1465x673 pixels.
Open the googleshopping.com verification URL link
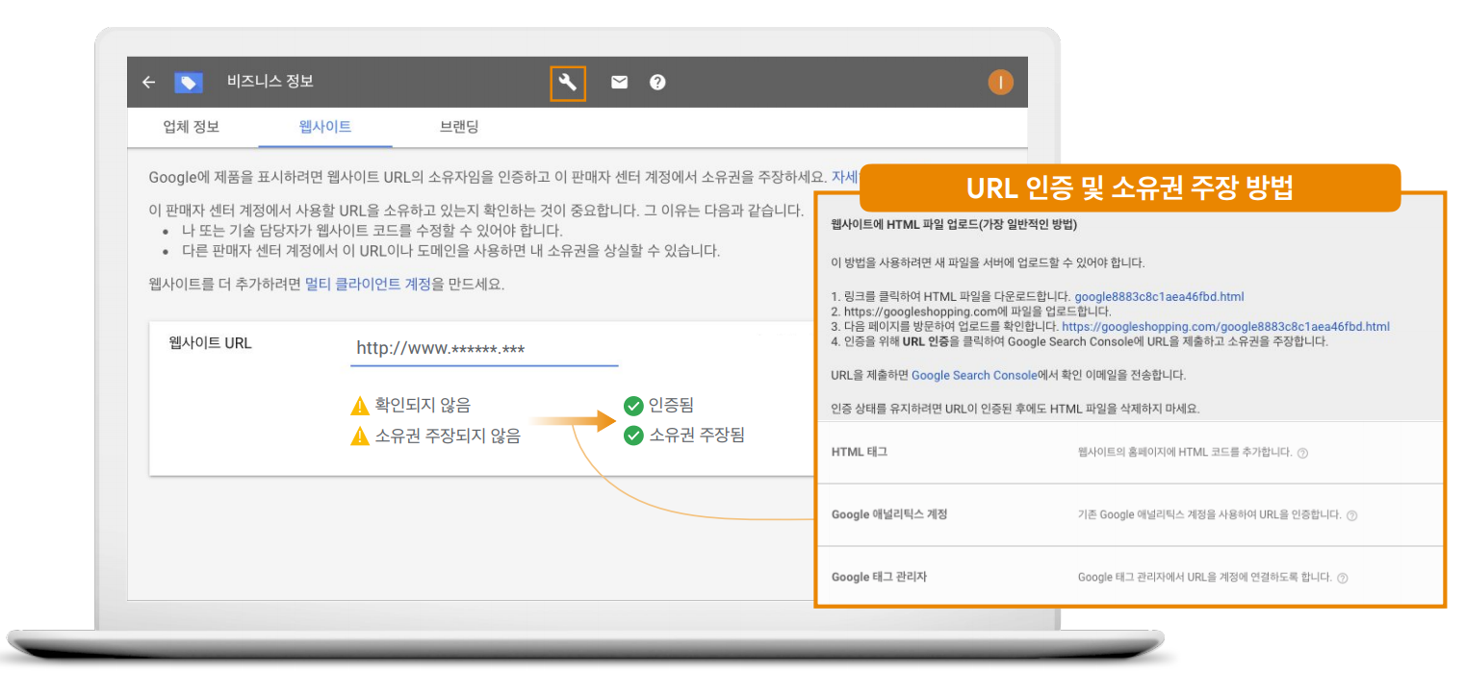click(1225, 327)
